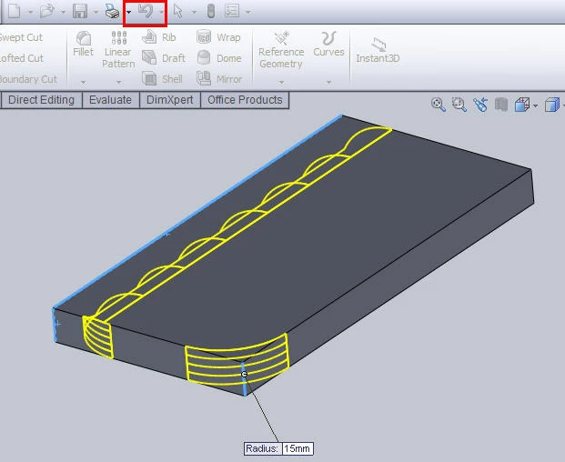Open the Curves tool
The width and height of the screenshot is (565, 462).
coord(328,45)
